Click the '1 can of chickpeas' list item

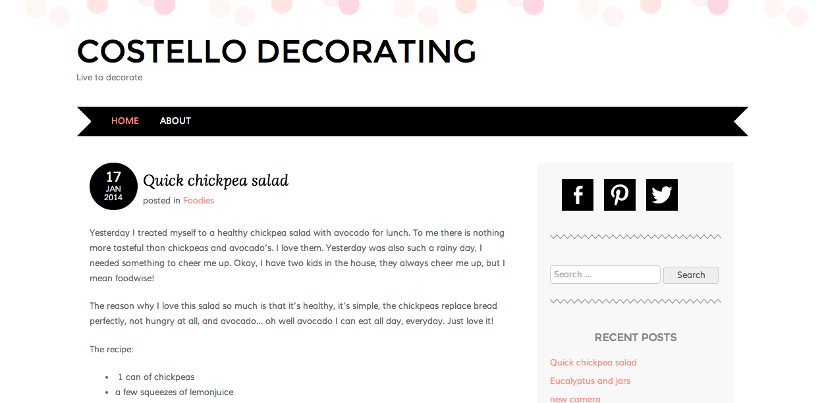(156, 377)
